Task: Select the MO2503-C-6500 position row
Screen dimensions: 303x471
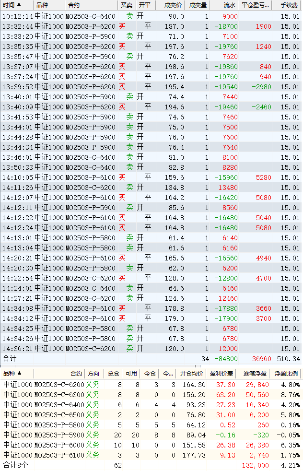Action: (151, 415)
